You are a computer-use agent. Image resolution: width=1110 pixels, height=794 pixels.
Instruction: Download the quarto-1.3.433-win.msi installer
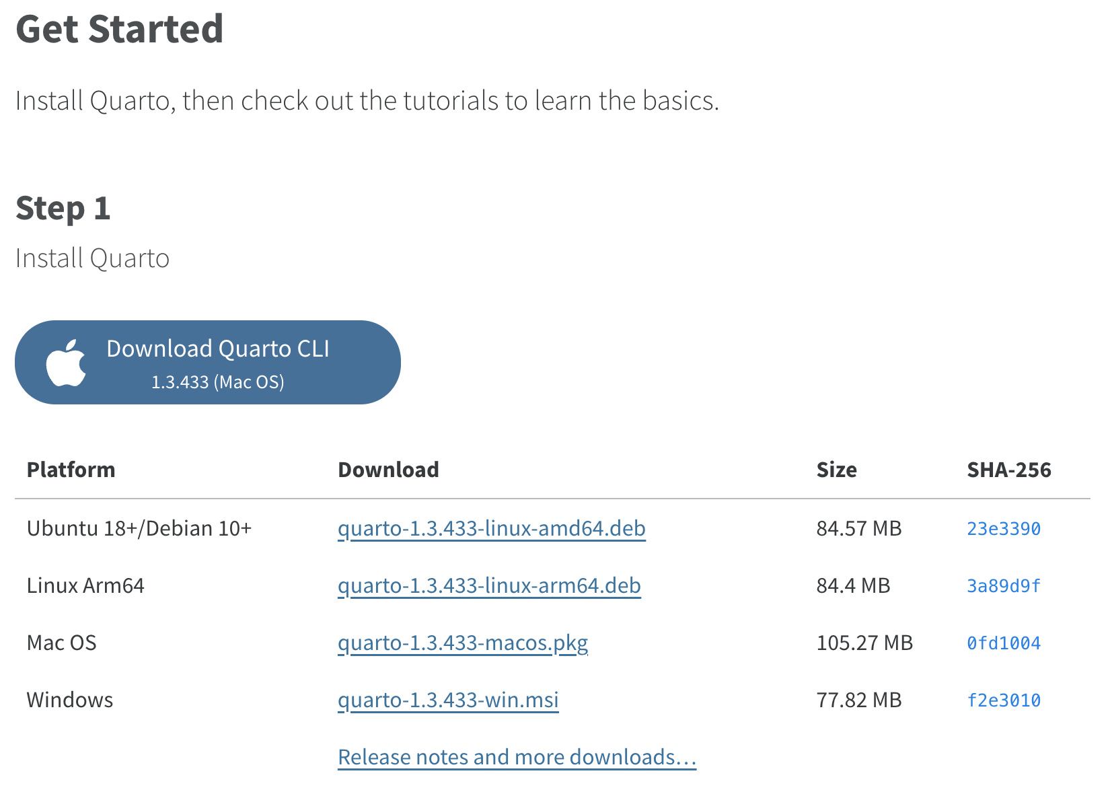point(448,700)
